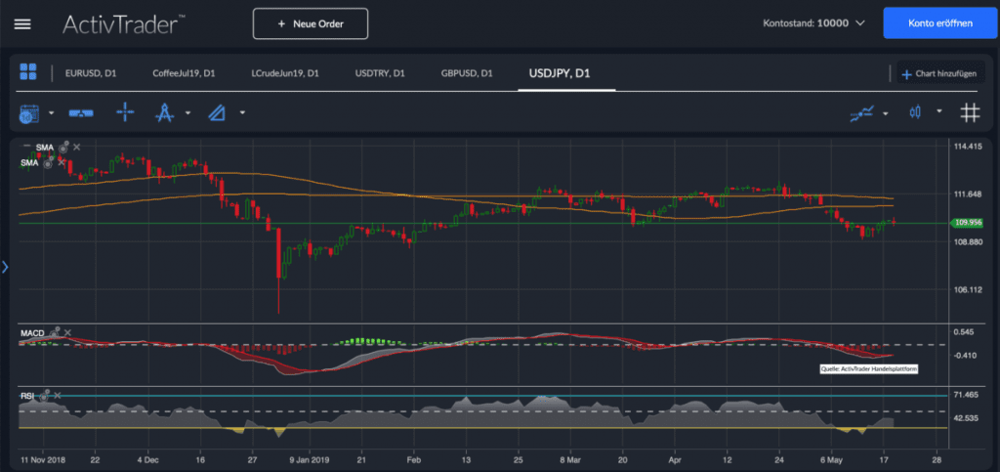Switch to EURUSD, D1 tab
The height and width of the screenshot is (472, 1000).
(91, 73)
